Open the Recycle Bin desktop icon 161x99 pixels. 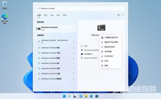coord(5,5)
